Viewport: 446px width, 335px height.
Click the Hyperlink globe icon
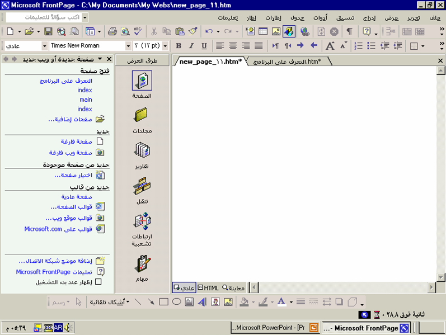(x=304, y=31)
